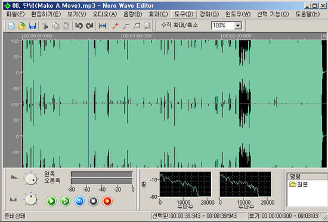Select the 원본 folder item in history

(299, 184)
